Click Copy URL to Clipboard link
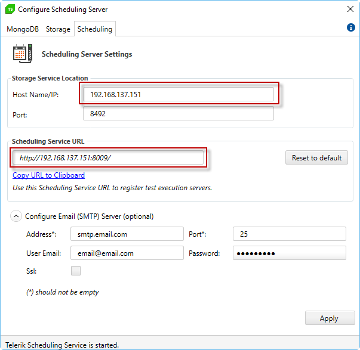 click(48, 175)
